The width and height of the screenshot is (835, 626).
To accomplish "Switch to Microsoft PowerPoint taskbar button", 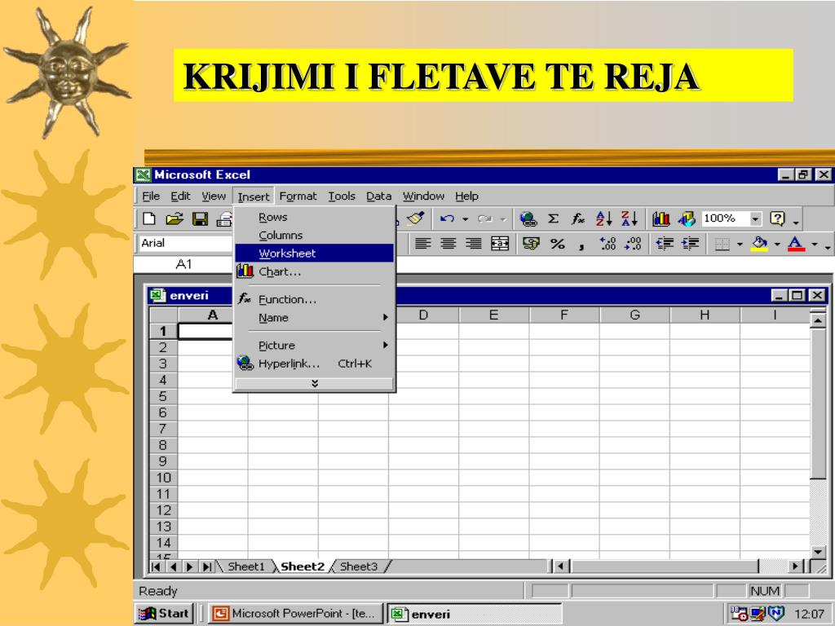I will coord(295,613).
